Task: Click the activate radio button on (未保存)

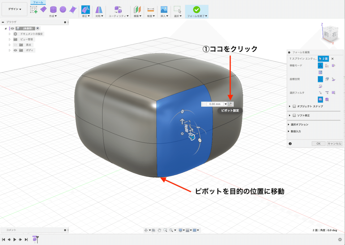Action: point(38,28)
